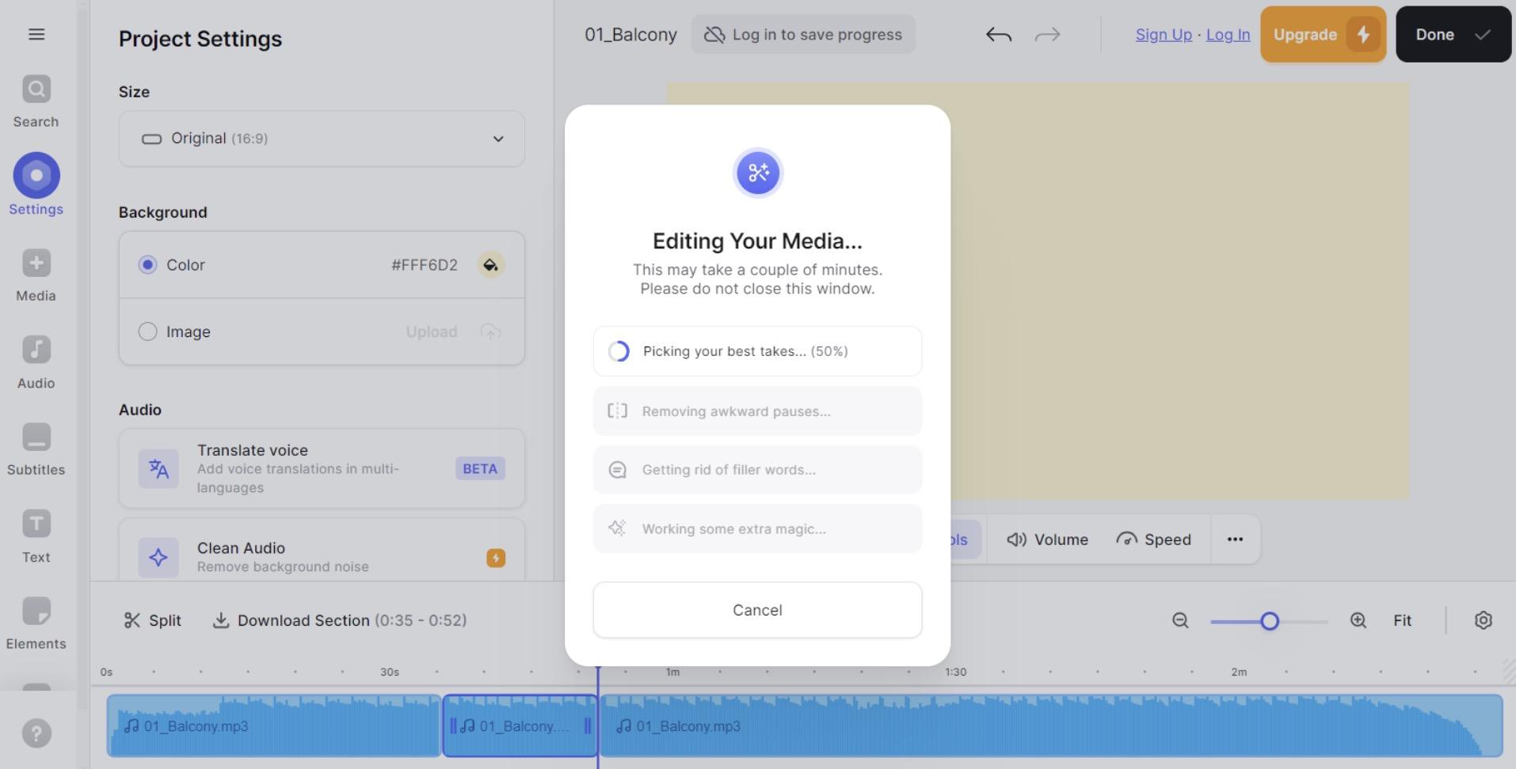Click the undo arrow icon
Viewport: 1516px width, 769px height.
[x=999, y=35]
